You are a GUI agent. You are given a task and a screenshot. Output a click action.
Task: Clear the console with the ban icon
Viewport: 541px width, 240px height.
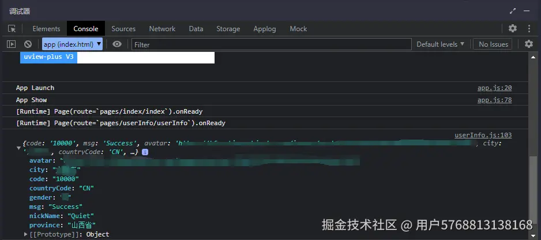pyautogui.click(x=28, y=44)
